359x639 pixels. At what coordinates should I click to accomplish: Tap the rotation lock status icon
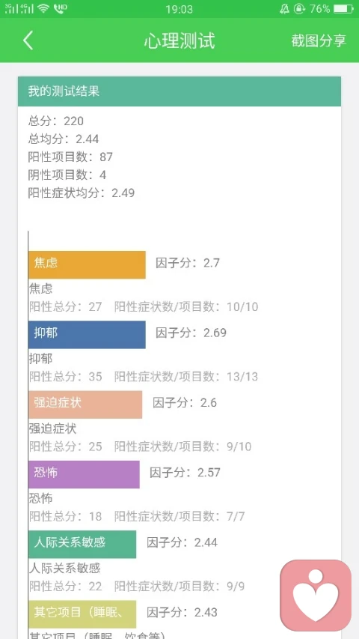[299, 8]
